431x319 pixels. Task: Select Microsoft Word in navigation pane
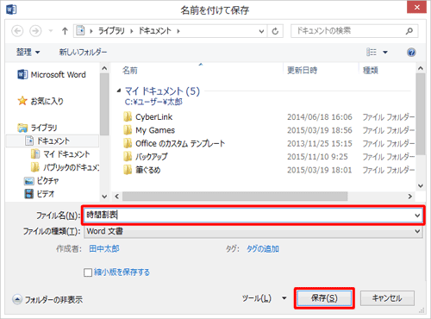[x=52, y=75]
